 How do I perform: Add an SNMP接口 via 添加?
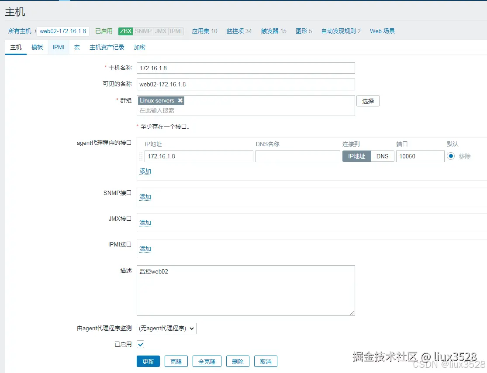tap(145, 197)
